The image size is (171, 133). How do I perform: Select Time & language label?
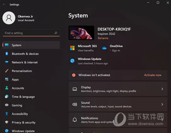click(x=23, y=97)
